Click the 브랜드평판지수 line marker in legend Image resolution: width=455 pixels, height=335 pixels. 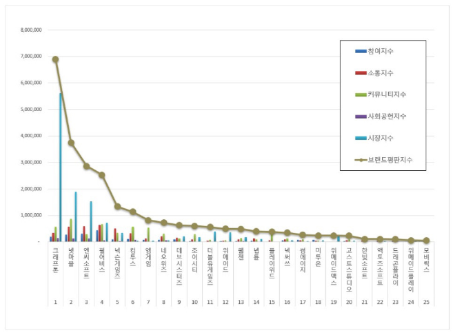tap(361, 161)
